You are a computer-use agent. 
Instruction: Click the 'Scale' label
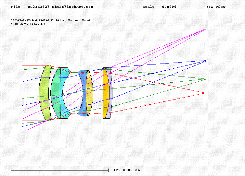point(148,7)
